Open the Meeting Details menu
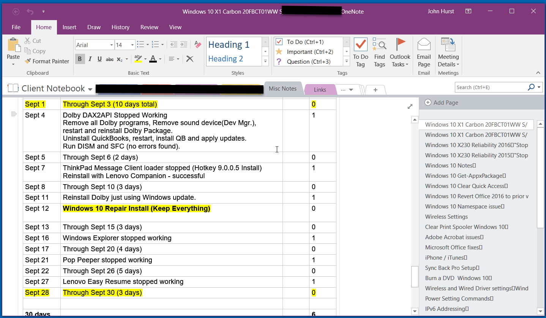Screen dimensions: 546x318 (x=448, y=52)
